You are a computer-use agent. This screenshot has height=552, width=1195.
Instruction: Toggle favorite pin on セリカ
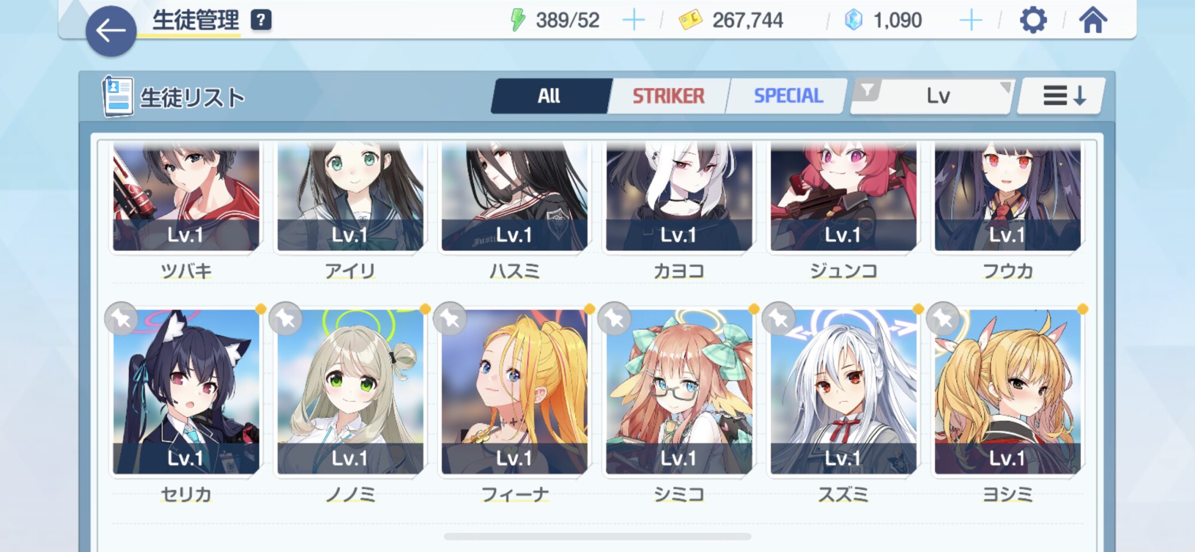point(121,318)
